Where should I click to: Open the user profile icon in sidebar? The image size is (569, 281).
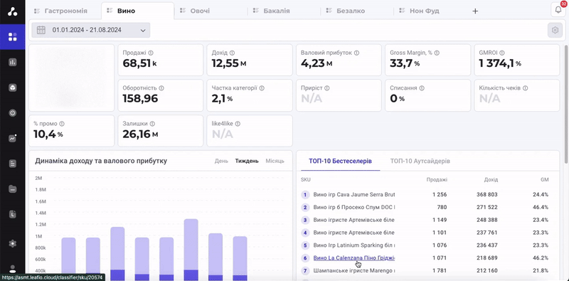[x=13, y=269]
